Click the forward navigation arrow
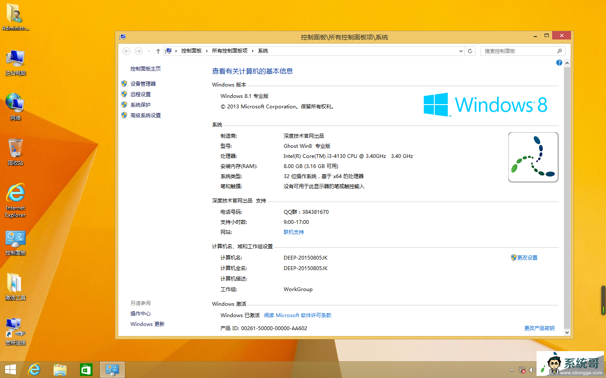The width and height of the screenshot is (606, 378). point(138,51)
